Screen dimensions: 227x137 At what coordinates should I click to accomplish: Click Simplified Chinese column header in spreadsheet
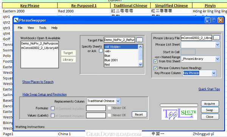(x=171, y=6)
